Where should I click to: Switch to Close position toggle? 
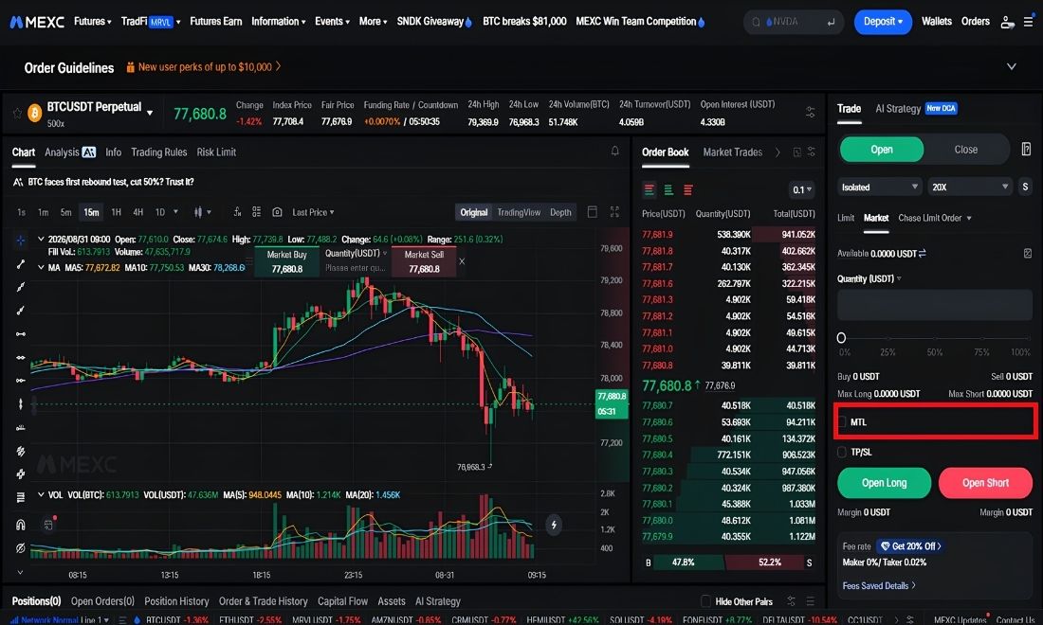(x=966, y=150)
